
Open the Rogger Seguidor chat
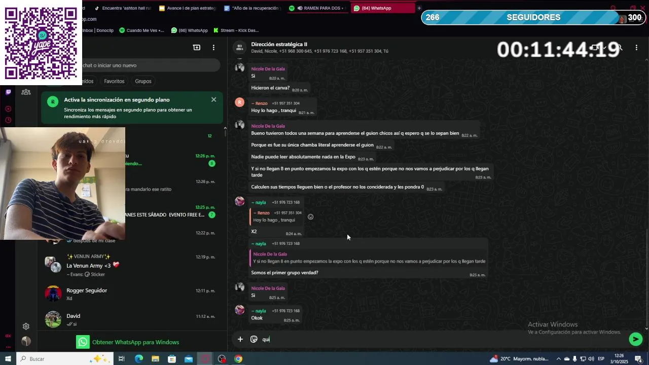(132, 294)
